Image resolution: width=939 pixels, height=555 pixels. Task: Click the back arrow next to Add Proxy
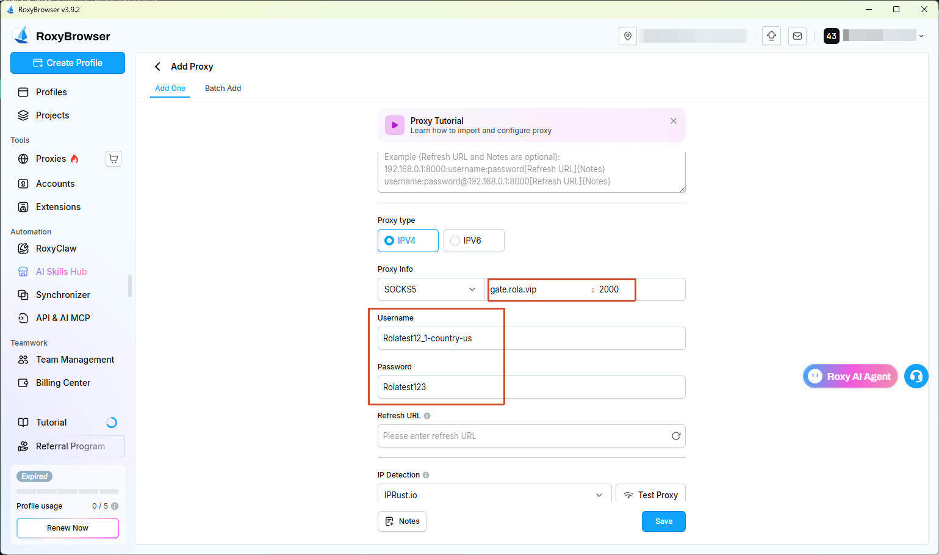point(157,67)
